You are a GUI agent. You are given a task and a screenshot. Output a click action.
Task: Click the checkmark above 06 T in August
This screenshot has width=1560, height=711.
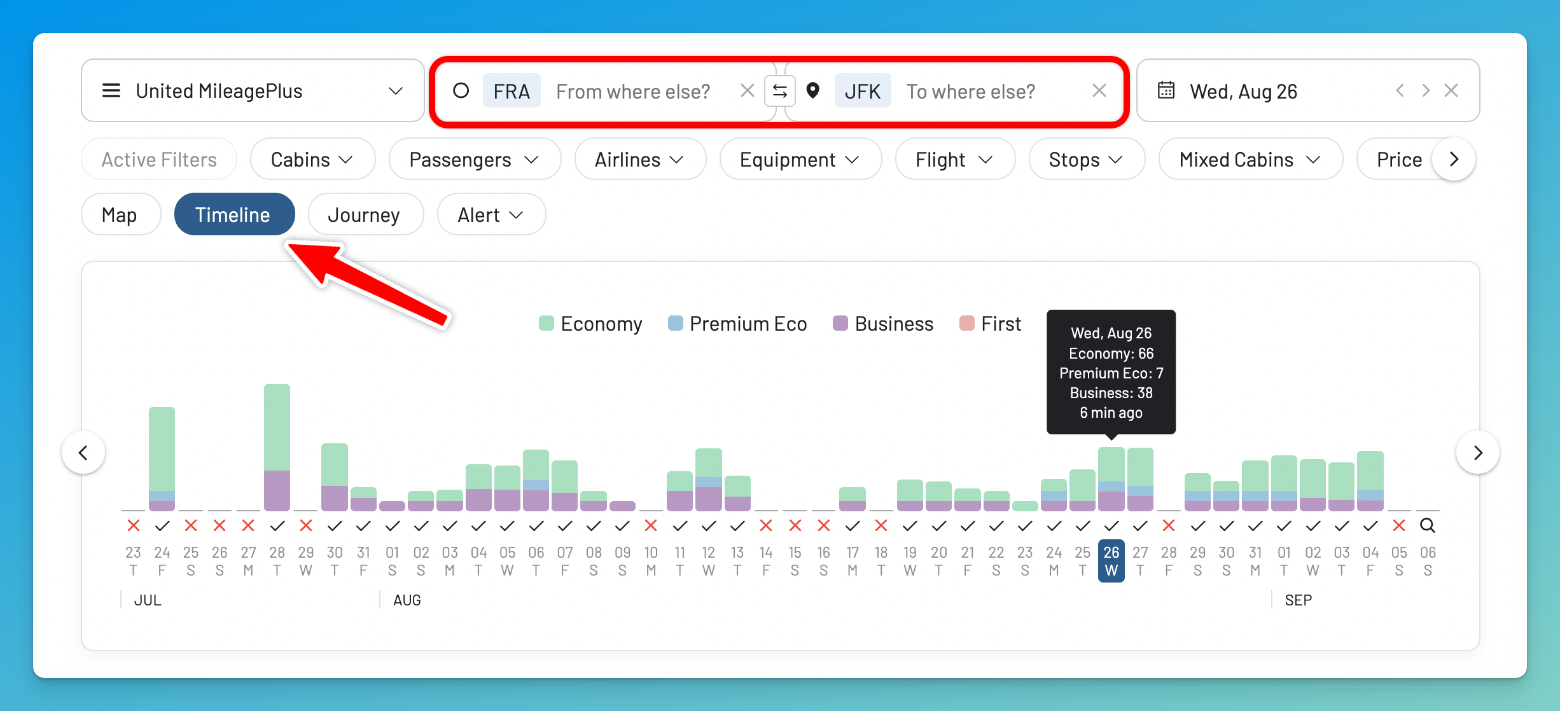[x=536, y=525]
